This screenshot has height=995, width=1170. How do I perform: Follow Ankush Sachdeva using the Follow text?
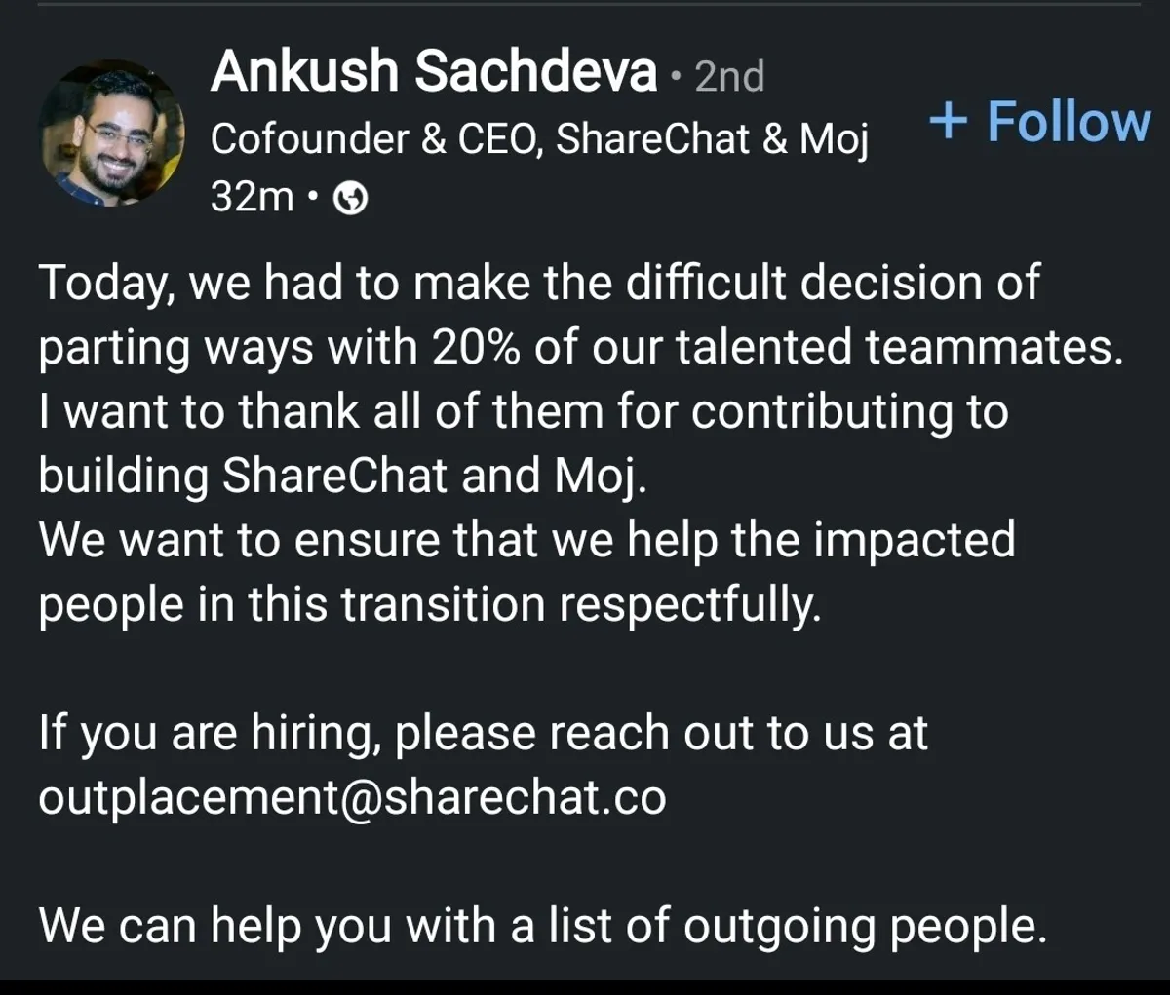(1069, 122)
